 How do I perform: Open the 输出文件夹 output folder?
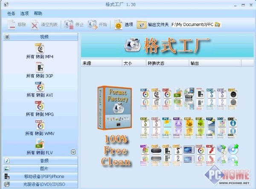click(153, 25)
